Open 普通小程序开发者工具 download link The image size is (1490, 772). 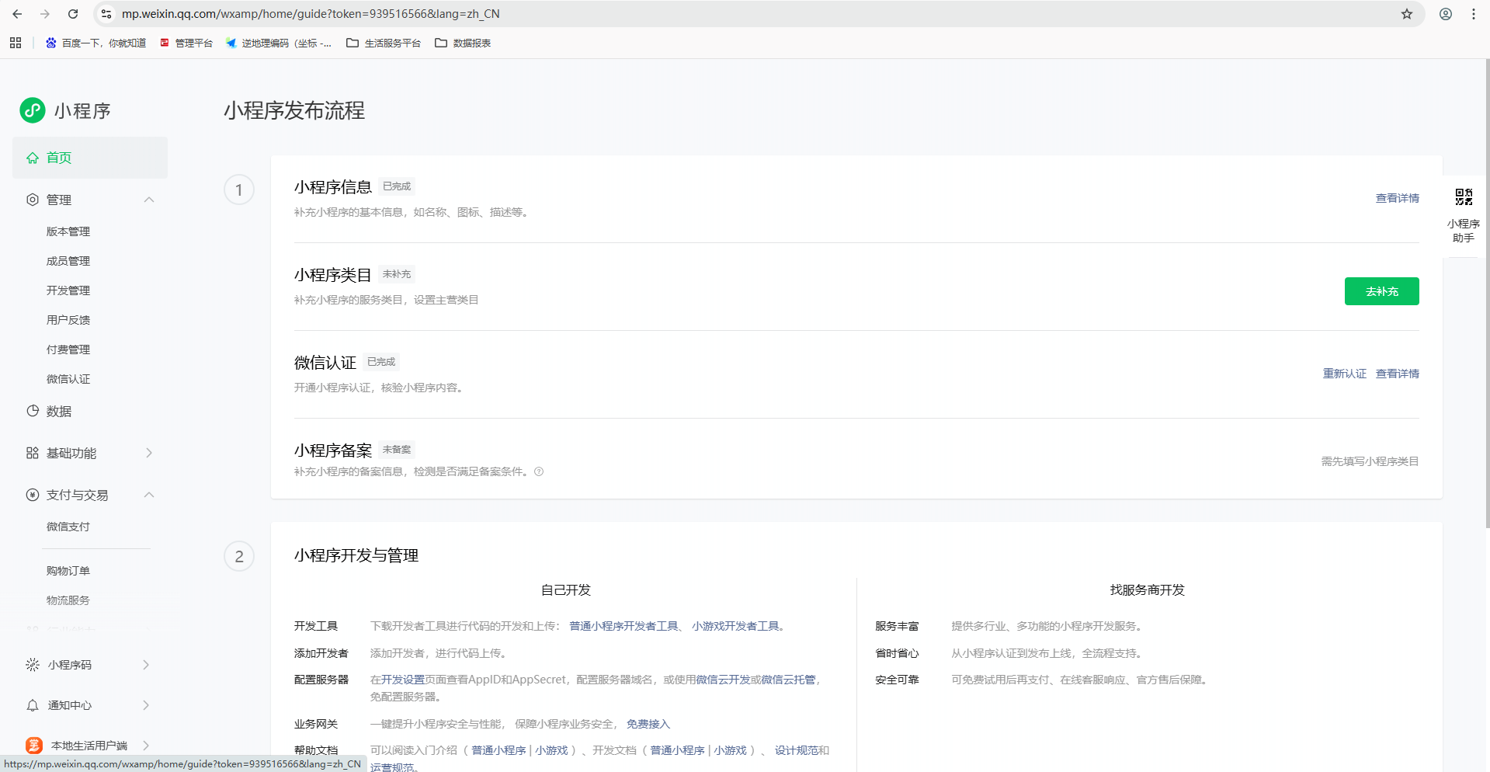(624, 626)
